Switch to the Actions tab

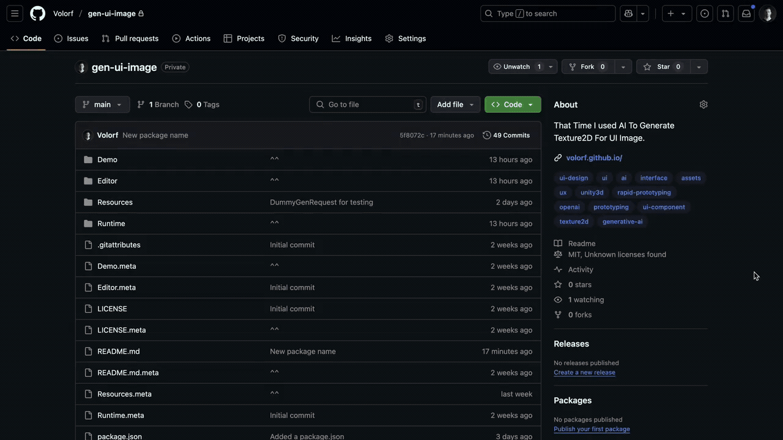[191, 38]
